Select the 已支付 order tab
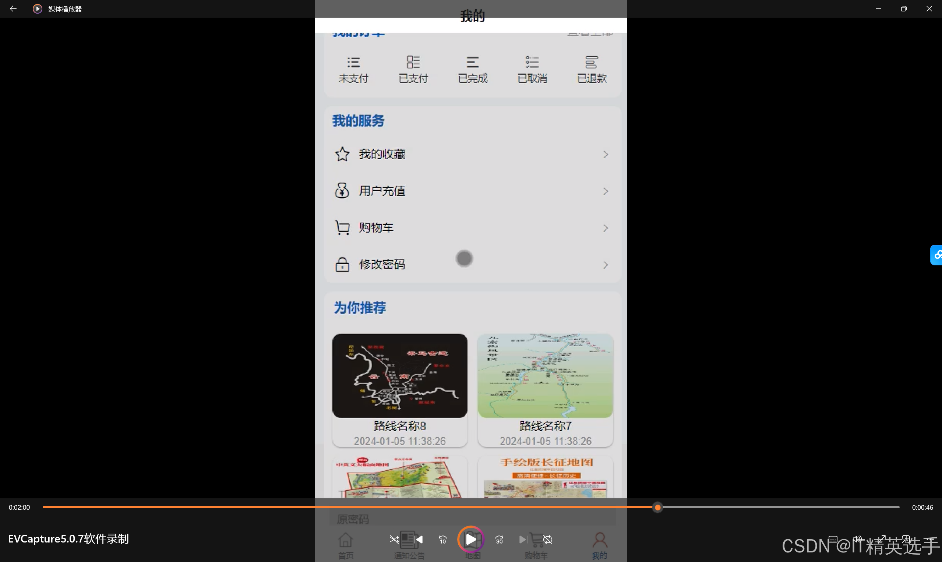The height and width of the screenshot is (562, 942). (x=413, y=70)
